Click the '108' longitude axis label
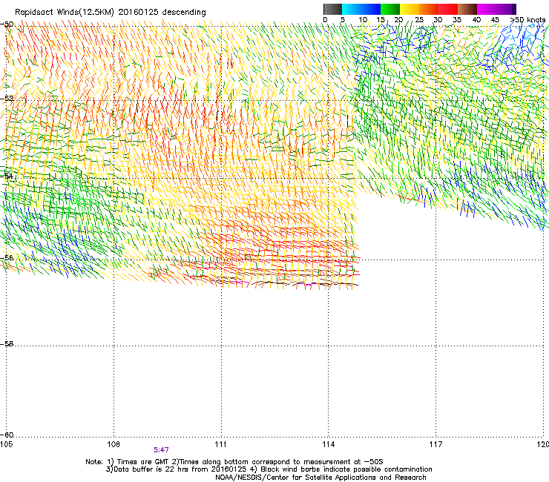The height and width of the screenshot is (482, 549). click(114, 444)
